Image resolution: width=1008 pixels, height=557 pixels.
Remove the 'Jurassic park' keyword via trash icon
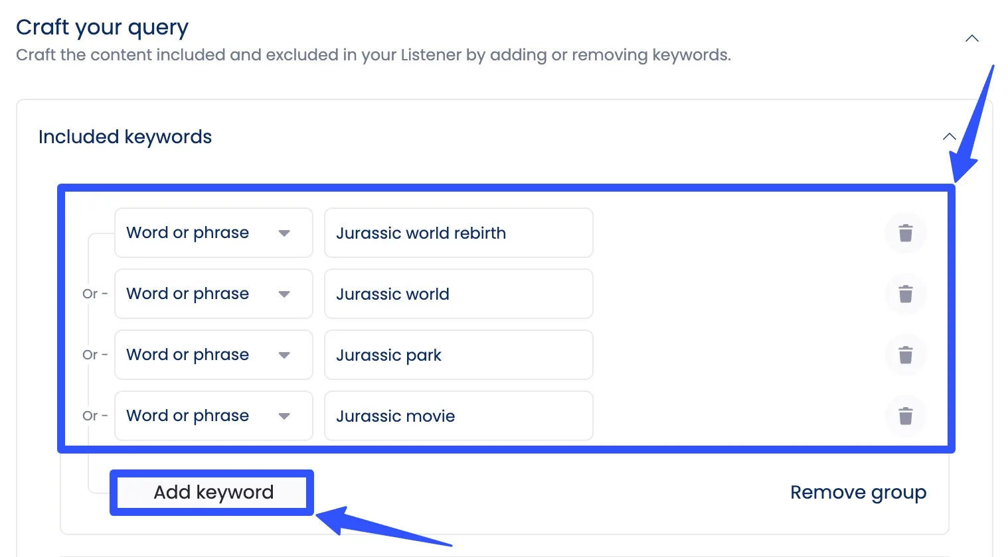click(905, 355)
